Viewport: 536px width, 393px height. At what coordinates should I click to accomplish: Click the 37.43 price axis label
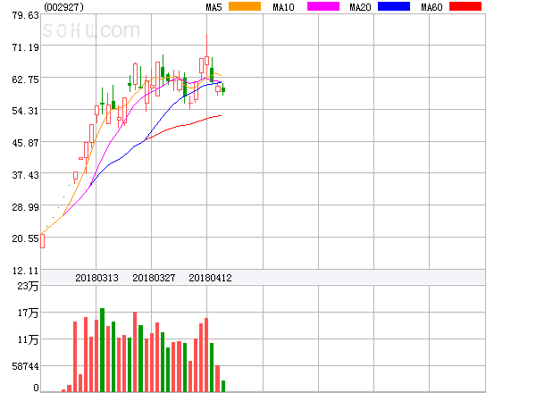[26, 175]
